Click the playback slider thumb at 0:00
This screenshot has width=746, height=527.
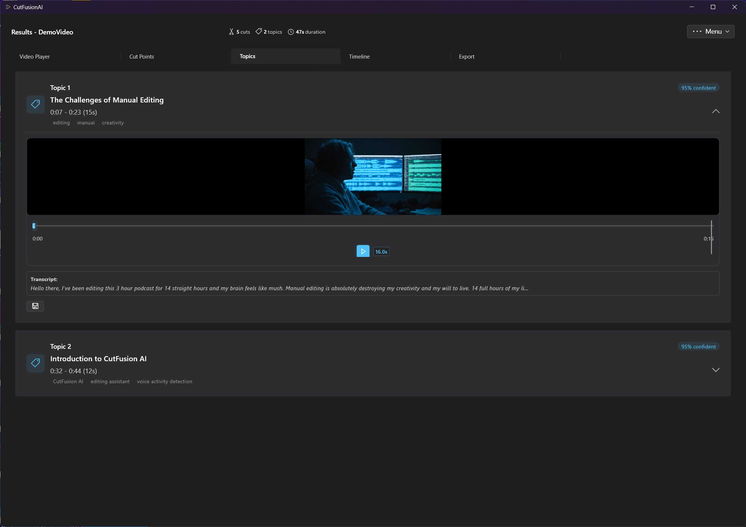(34, 226)
